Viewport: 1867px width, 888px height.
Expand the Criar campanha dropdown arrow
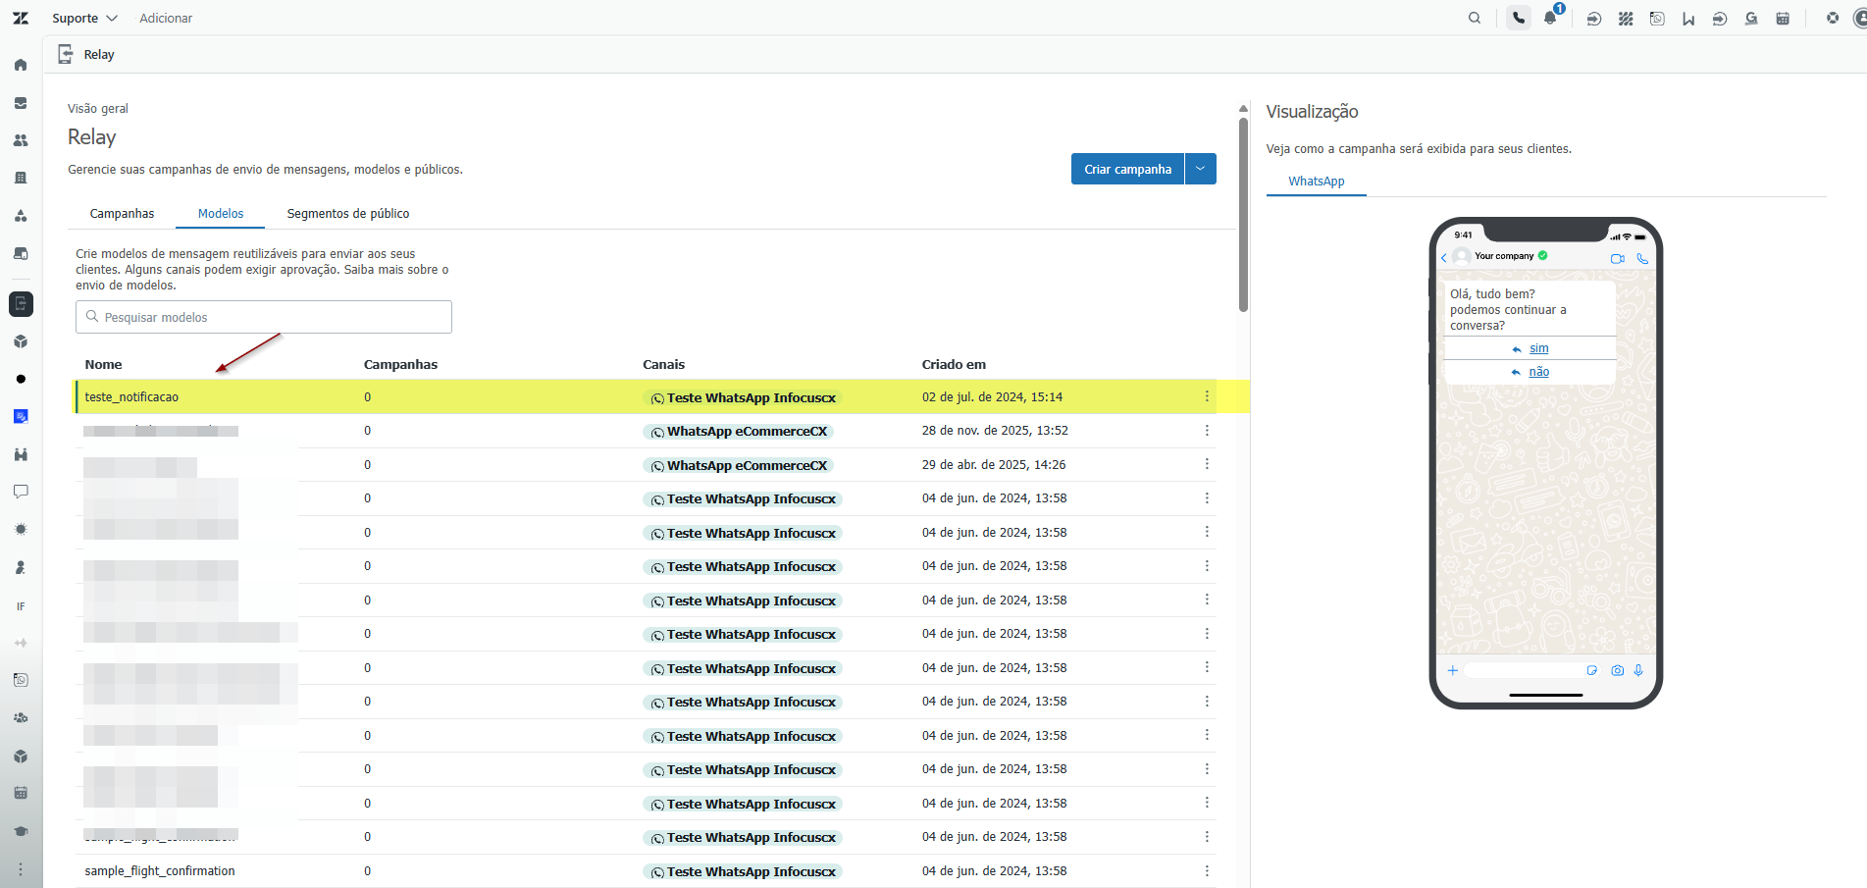pyautogui.click(x=1201, y=169)
